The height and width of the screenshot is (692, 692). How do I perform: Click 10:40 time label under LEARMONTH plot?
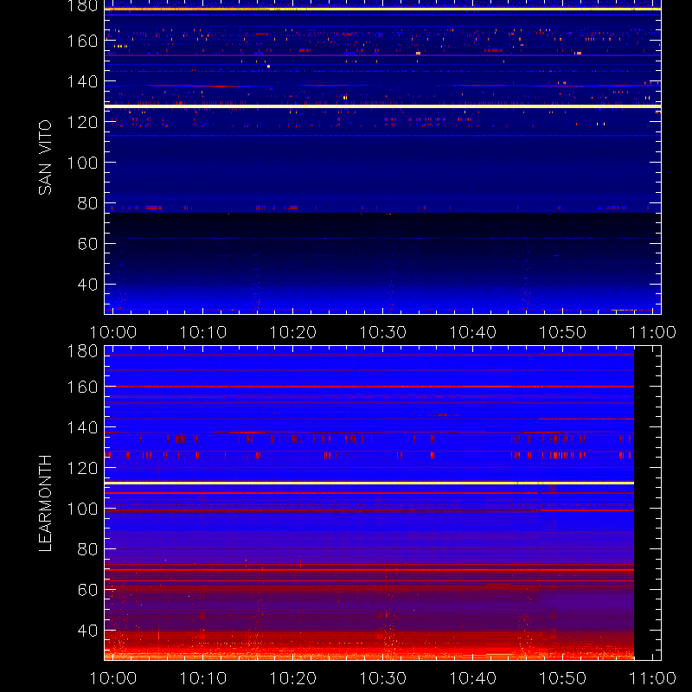click(473, 678)
